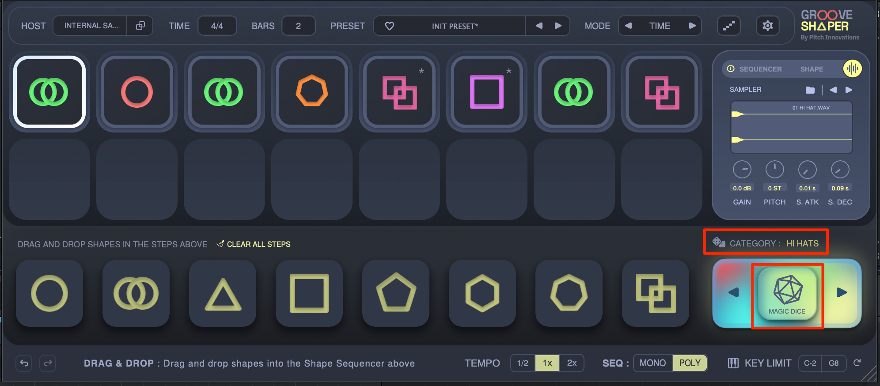The image size is (880, 386).
Task: Click the dice icon beside Category
Action: click(x=719, y=242)
